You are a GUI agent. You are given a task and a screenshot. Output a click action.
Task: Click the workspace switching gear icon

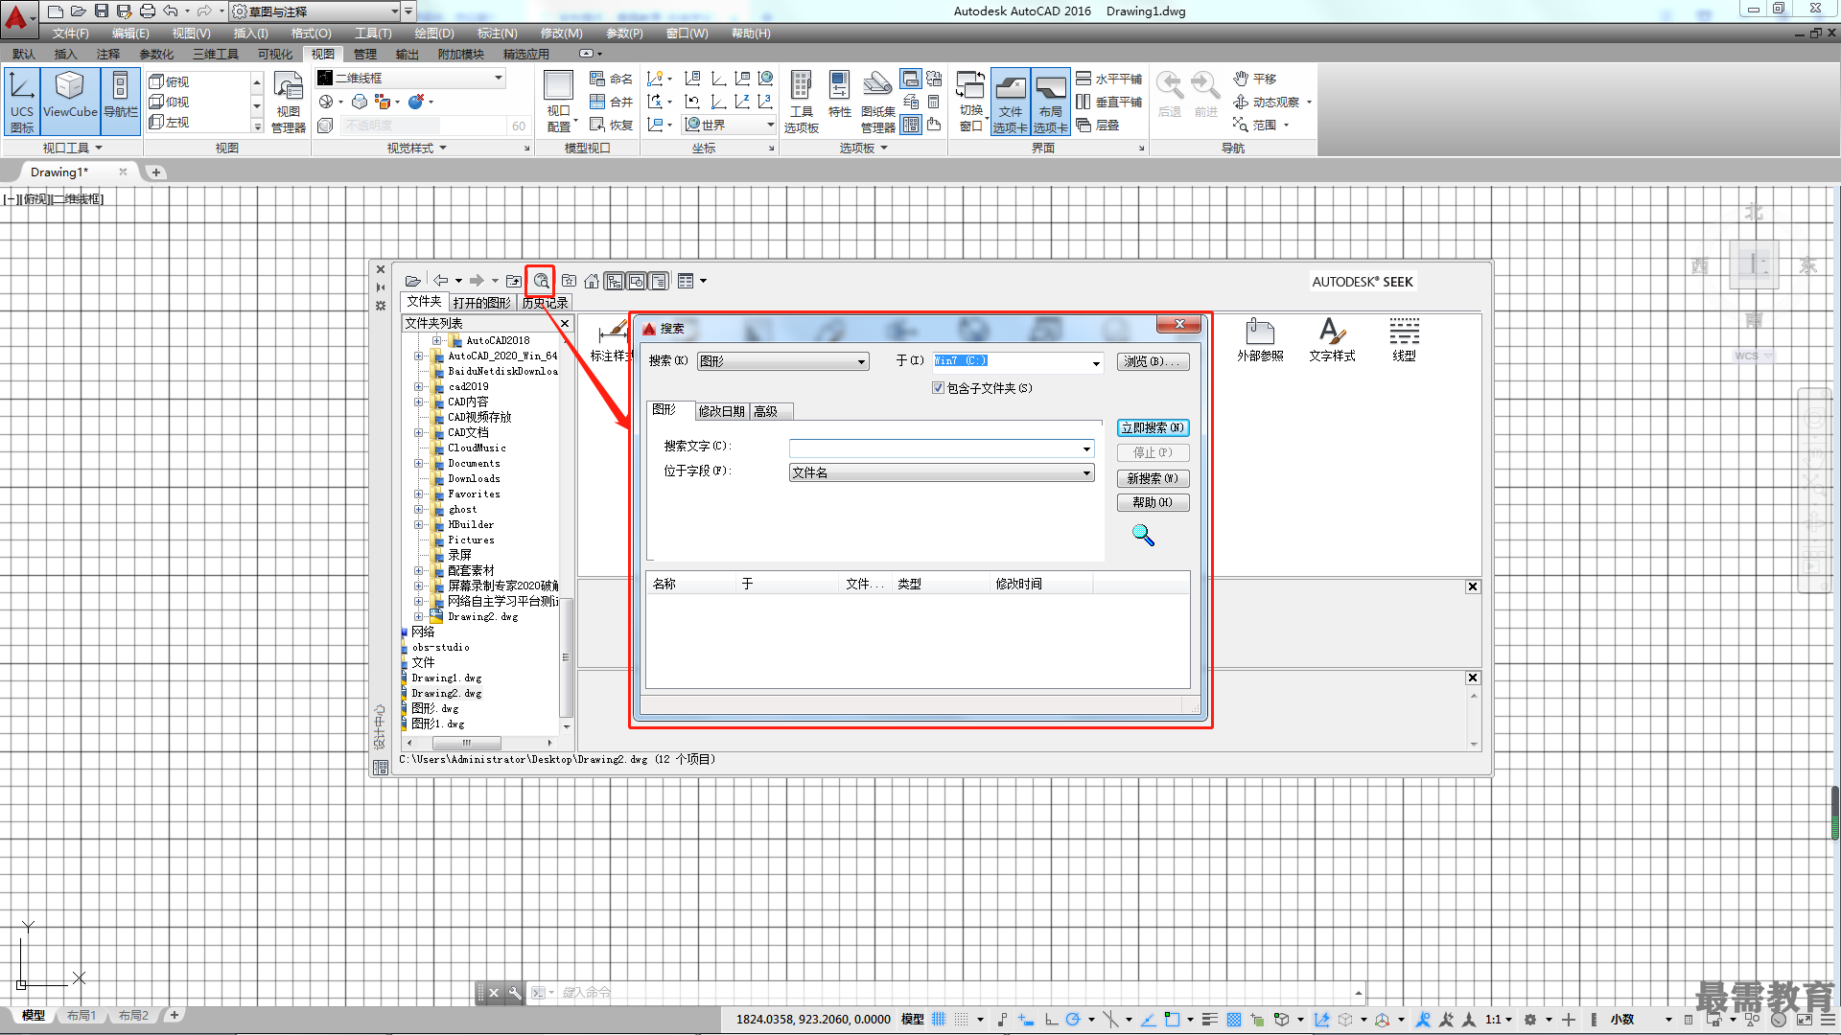pyautogui.click(x=1530, y=1020)
